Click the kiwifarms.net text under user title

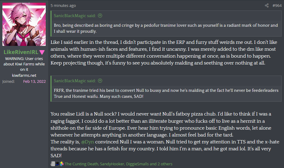[24, 75]
